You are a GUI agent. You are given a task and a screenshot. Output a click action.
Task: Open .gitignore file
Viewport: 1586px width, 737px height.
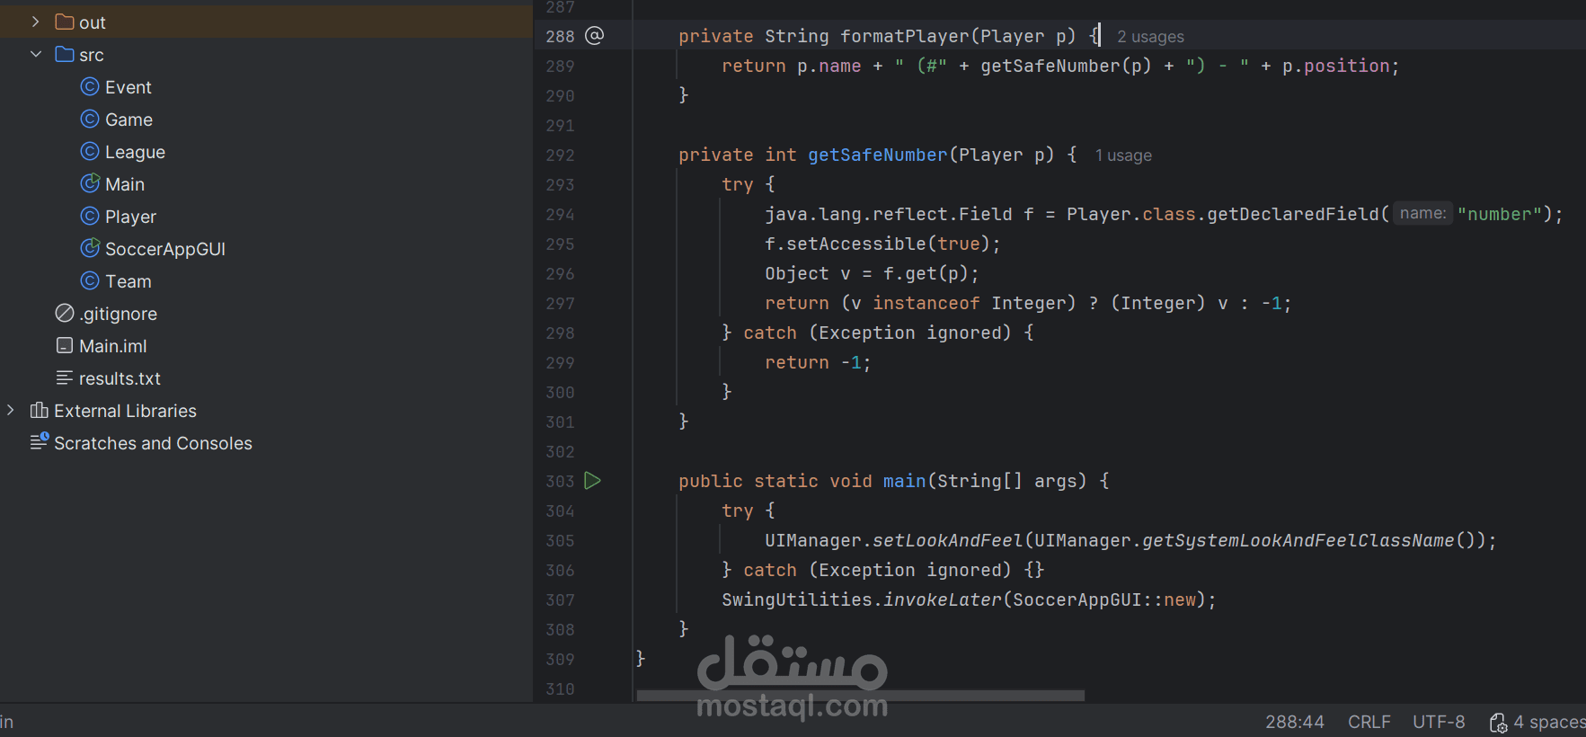tap(118, 314)
